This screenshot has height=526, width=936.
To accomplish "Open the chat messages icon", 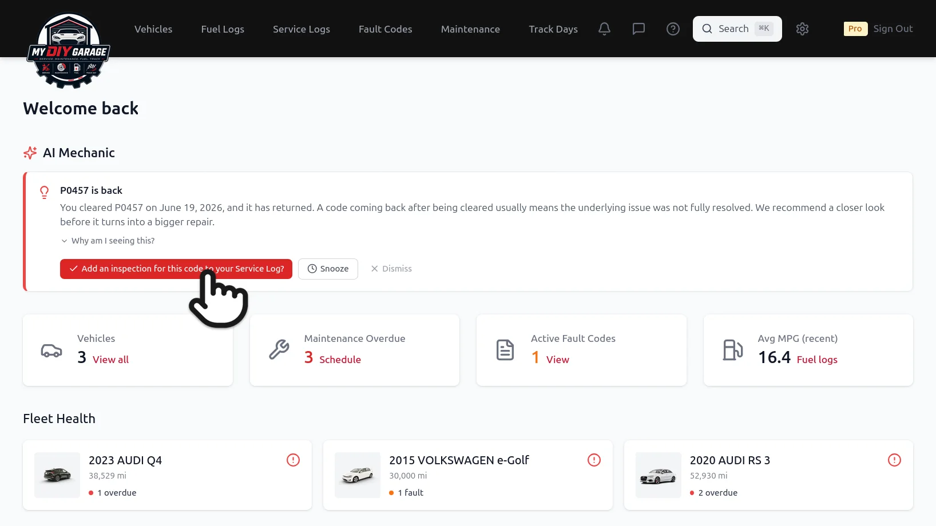I will point(638,29).
